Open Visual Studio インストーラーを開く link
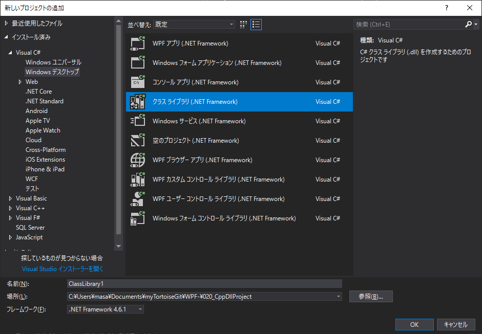Screen dimensions: 482x334 tap(62, 269)
